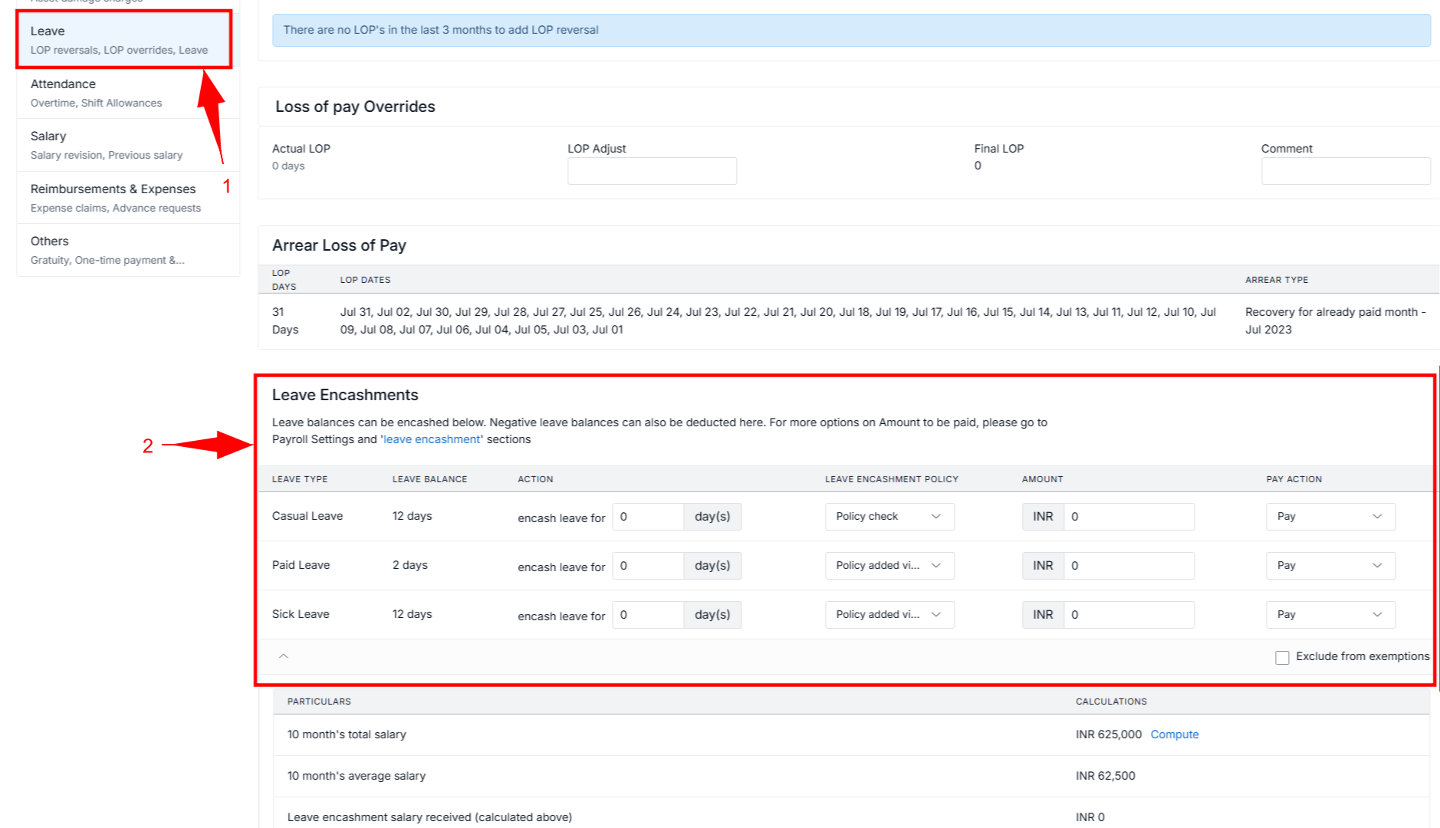Expand Paid Leave Pay action dropdown
This screenshot has width=1440, height=828.
tap(1330, 566)
